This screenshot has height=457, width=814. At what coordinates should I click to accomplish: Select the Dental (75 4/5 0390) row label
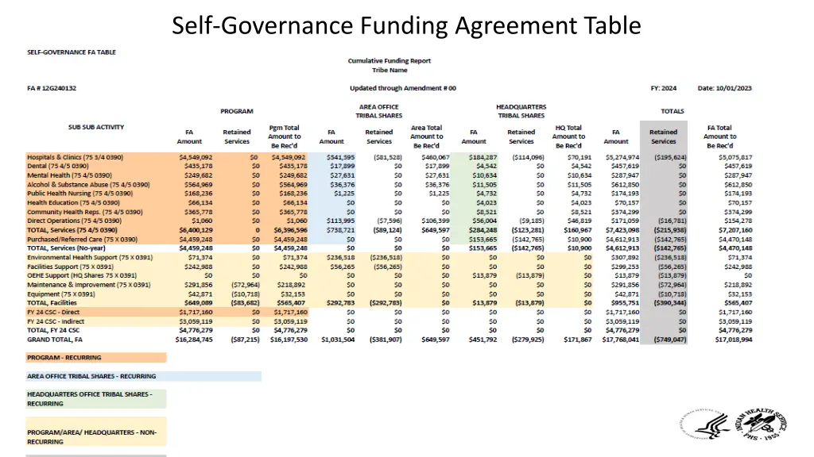(57, 167)
